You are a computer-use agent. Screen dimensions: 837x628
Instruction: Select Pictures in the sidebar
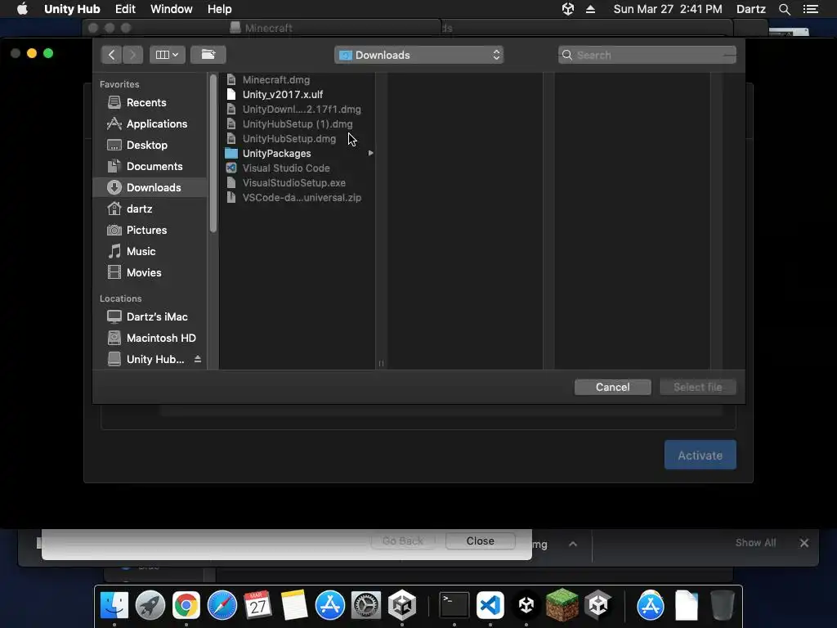[x=150, y=230]
